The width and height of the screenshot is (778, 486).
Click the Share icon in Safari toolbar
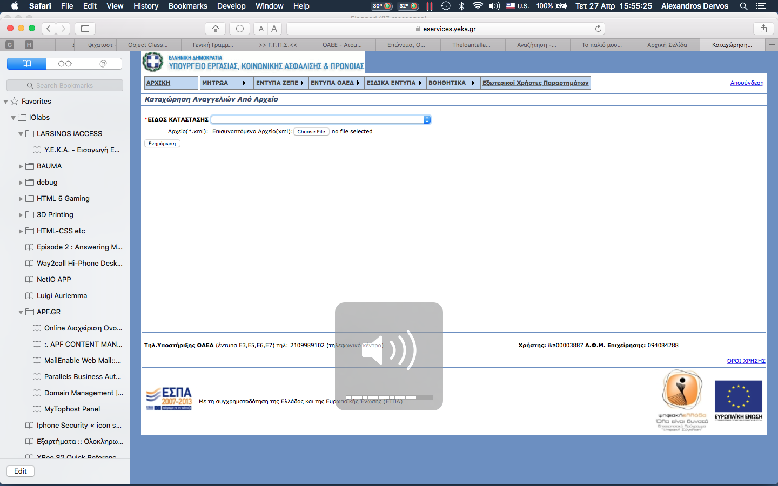point(763,29)
